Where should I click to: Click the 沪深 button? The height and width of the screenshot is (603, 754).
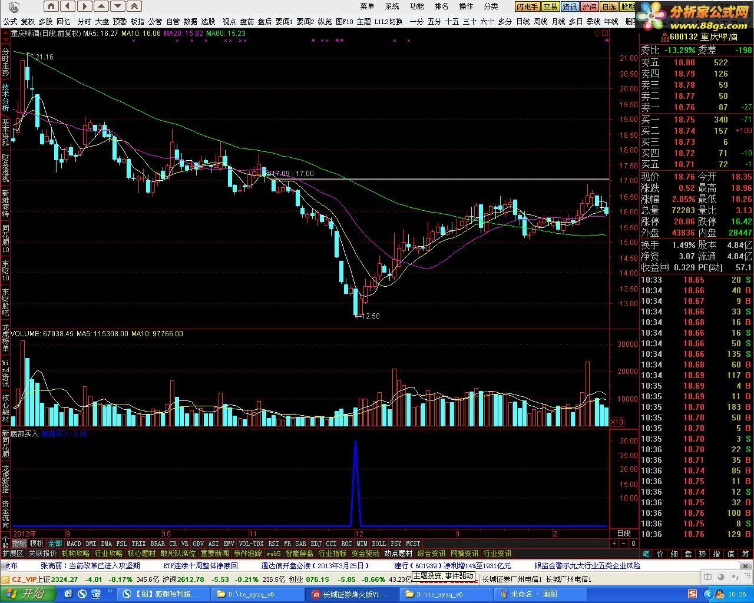pos(589,7)
